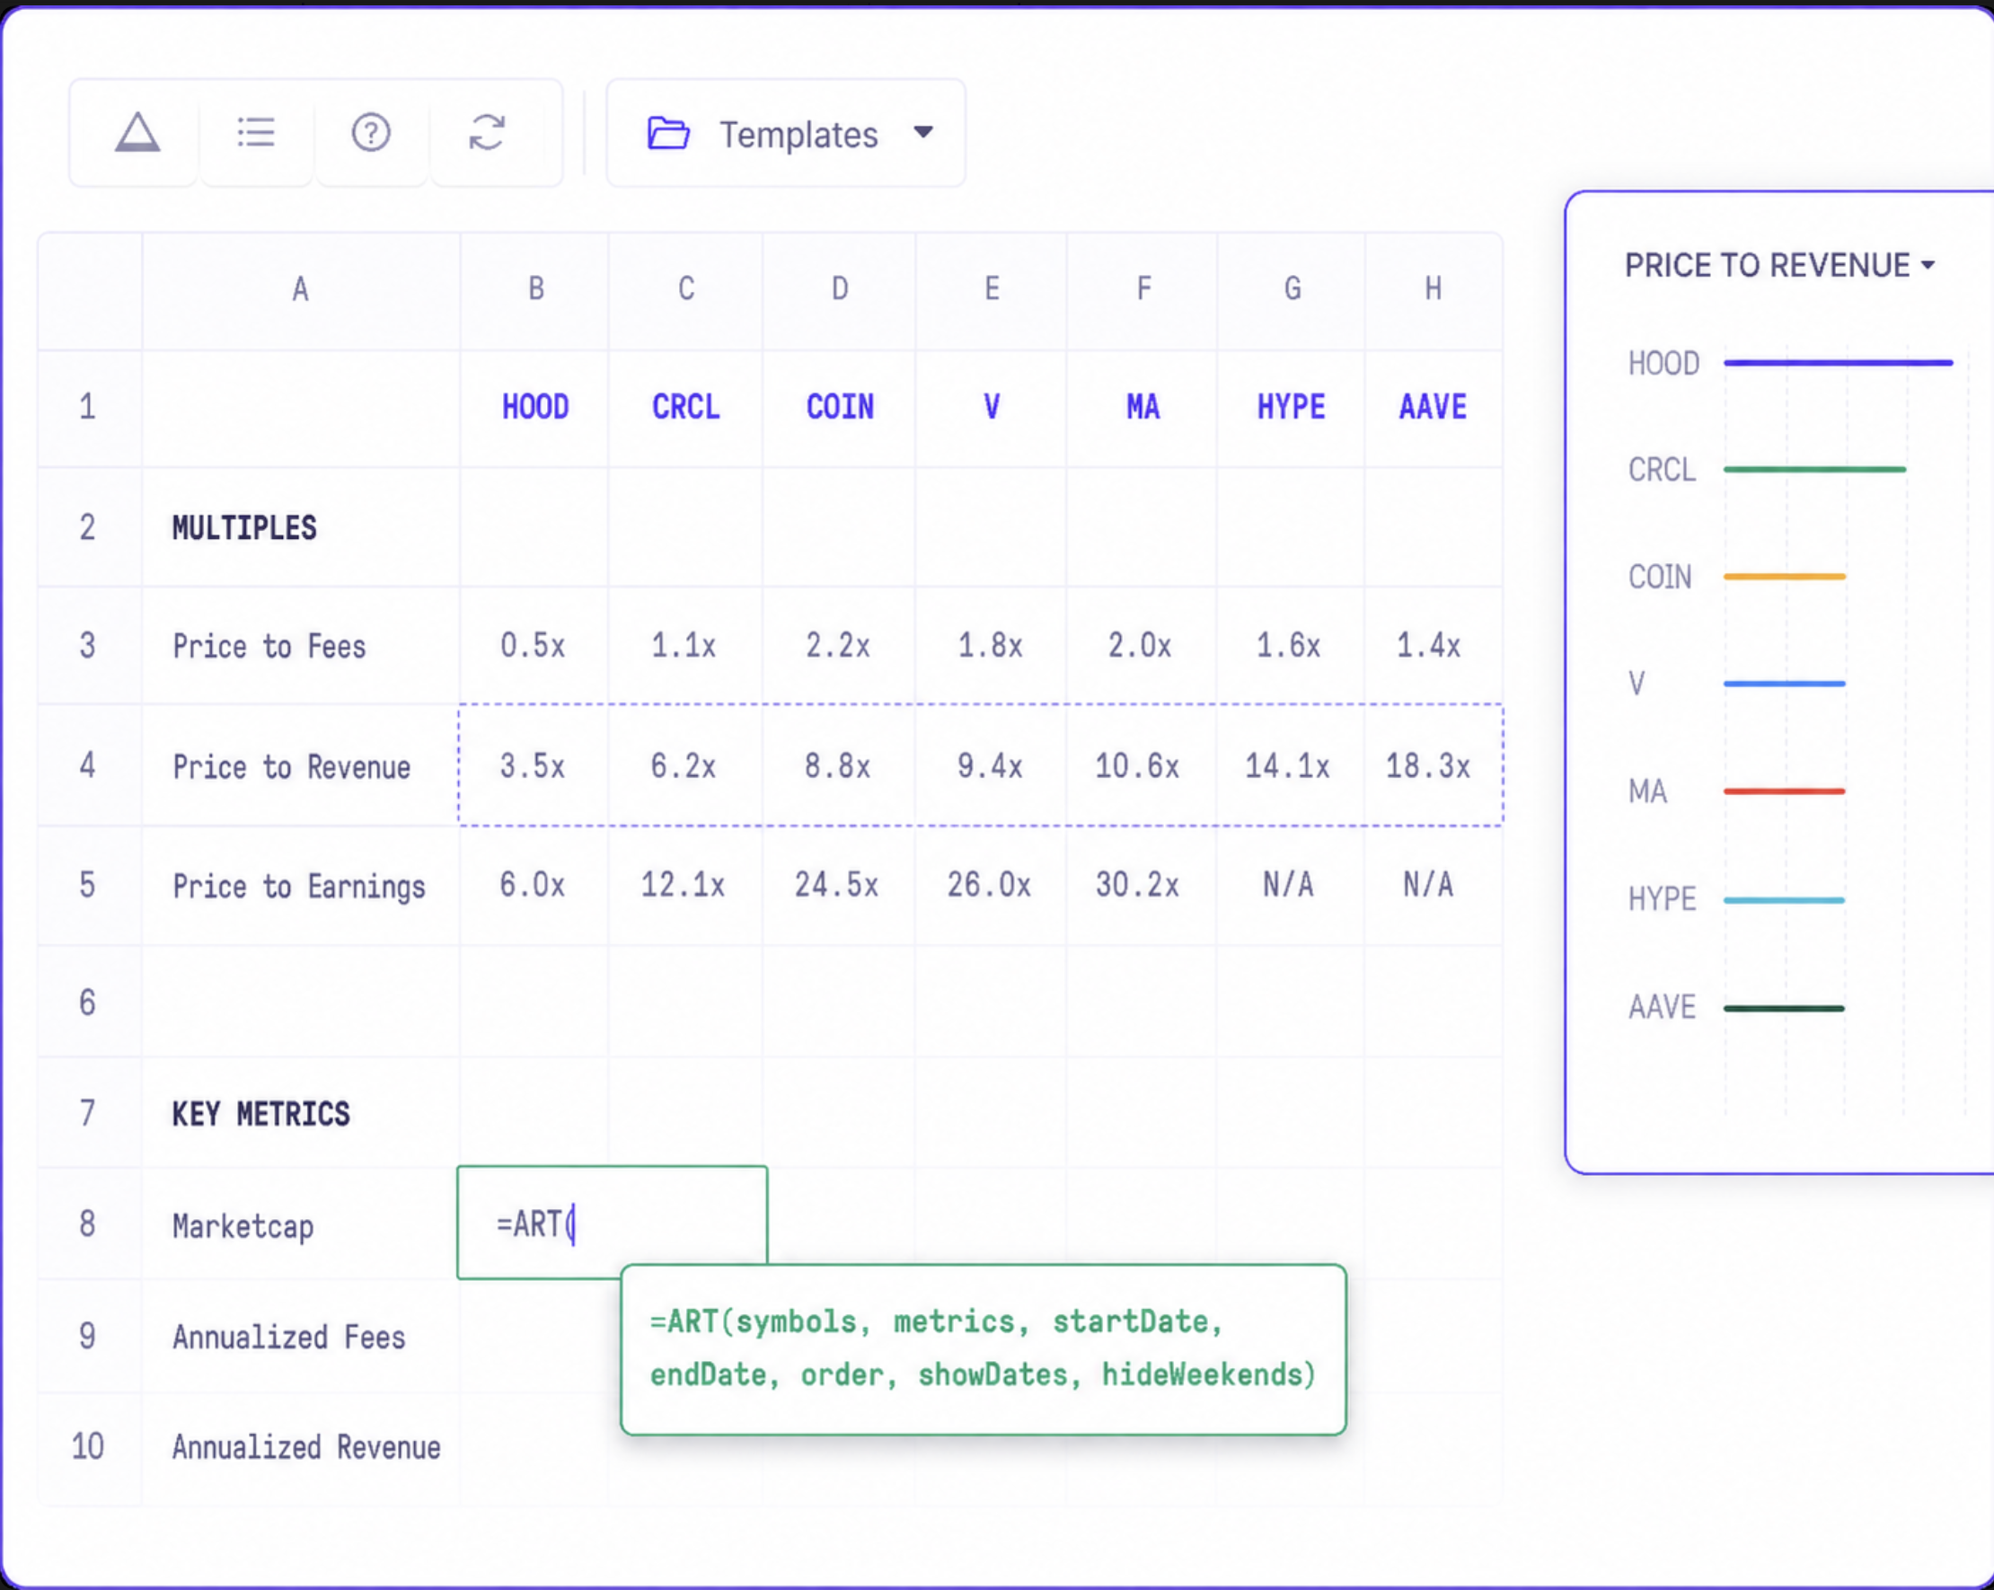Image resolution: width=1994 pixels, height=1590 pixels.
Task: Select column G header
Action: (1292, 289)
